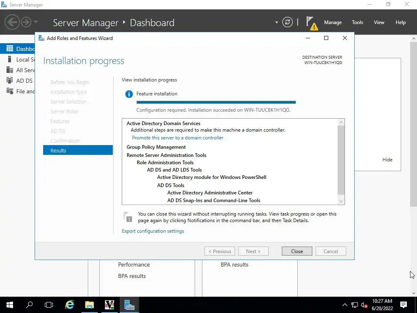Expand the dropdown beside the refresh icon
The height and width of the screenshot is (313, 417).
tap(277, 22)
